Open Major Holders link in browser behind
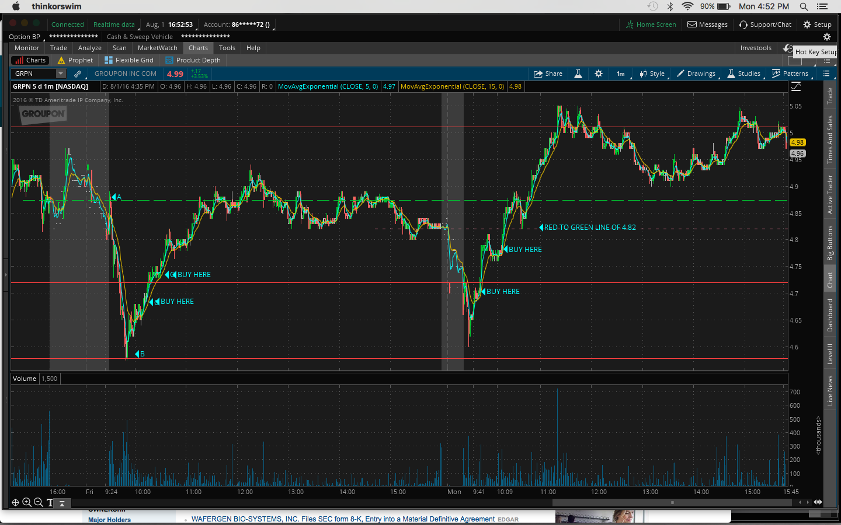 110,520
